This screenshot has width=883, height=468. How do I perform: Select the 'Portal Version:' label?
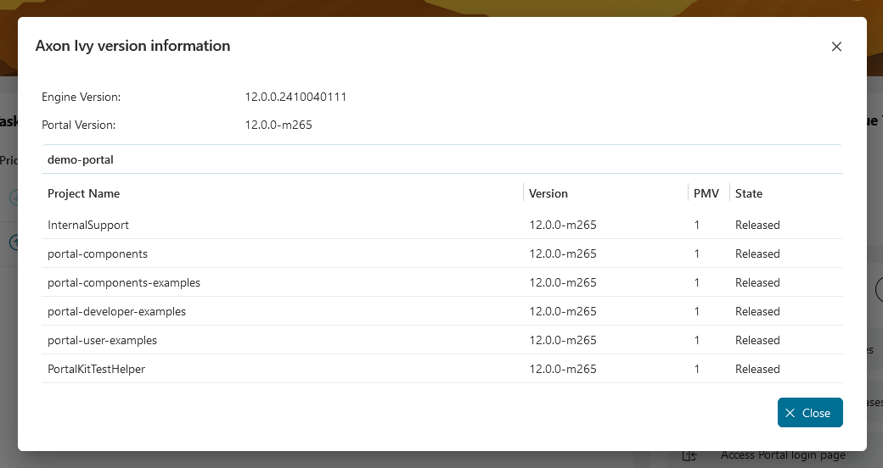(x=79, y=125)
